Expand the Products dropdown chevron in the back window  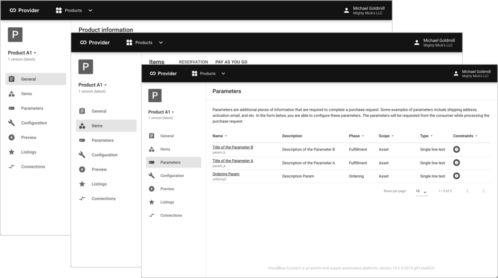[90, 10]
